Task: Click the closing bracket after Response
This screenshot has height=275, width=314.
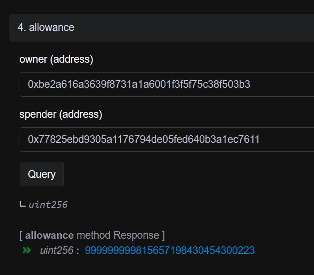Action: (163, 235)
